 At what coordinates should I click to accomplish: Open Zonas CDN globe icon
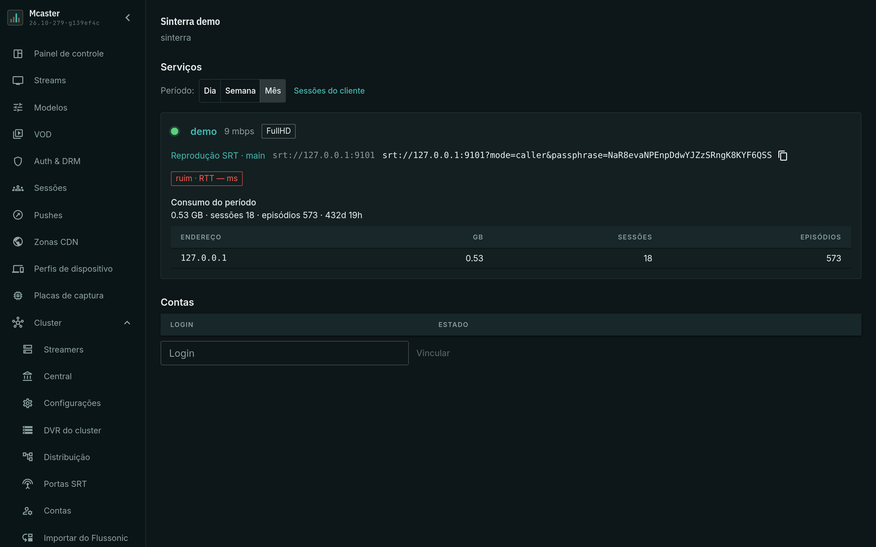click(x=18, y=242)
